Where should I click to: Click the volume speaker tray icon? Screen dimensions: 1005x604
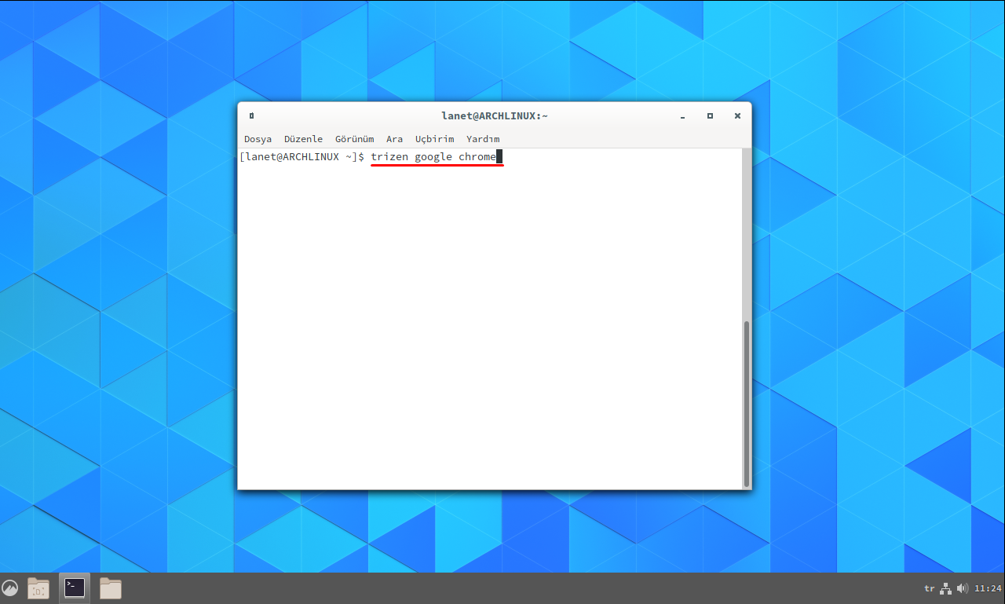coord(963,588)
